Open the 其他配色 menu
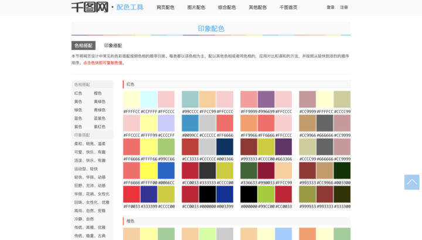422x240 pixels. click(x=257, y=8)
